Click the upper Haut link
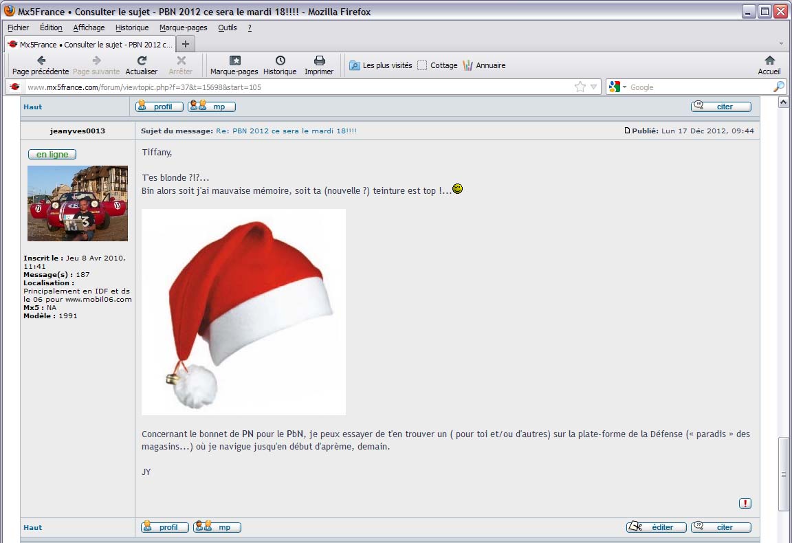792x543 pixels. click(33, 107)
